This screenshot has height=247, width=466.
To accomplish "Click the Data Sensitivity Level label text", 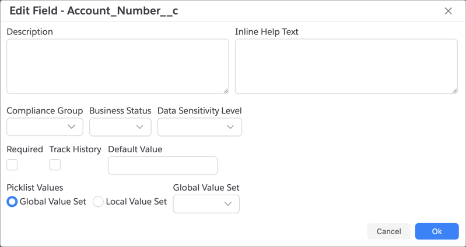I will click(x=199, y=110).
